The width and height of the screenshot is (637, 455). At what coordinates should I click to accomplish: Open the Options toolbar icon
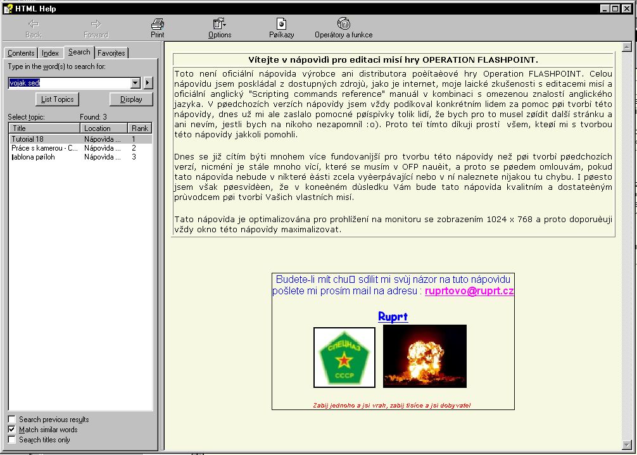point(219,23)
